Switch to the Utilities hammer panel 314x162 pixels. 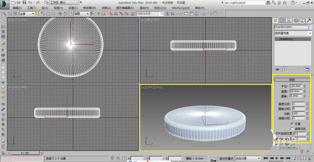pyautogui.click(x=309, y=20)
